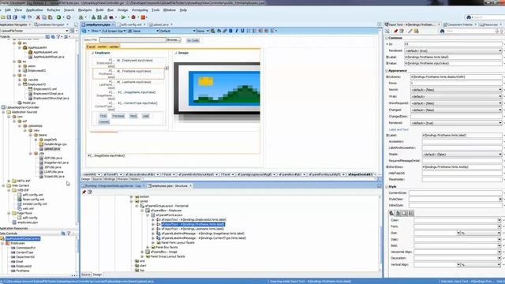Viewport: 505px width, 284px height.
Task: Click the First button in Employee form
Action: (103, 116)
